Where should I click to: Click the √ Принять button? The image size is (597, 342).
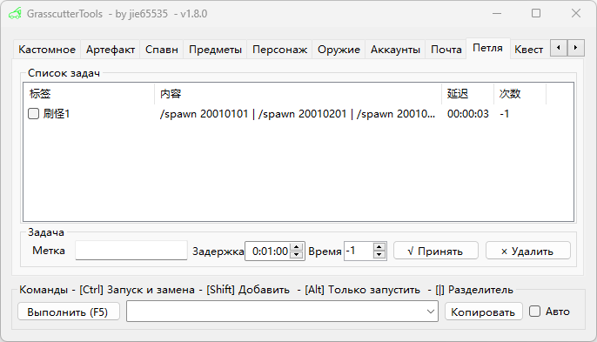point(435,251)
